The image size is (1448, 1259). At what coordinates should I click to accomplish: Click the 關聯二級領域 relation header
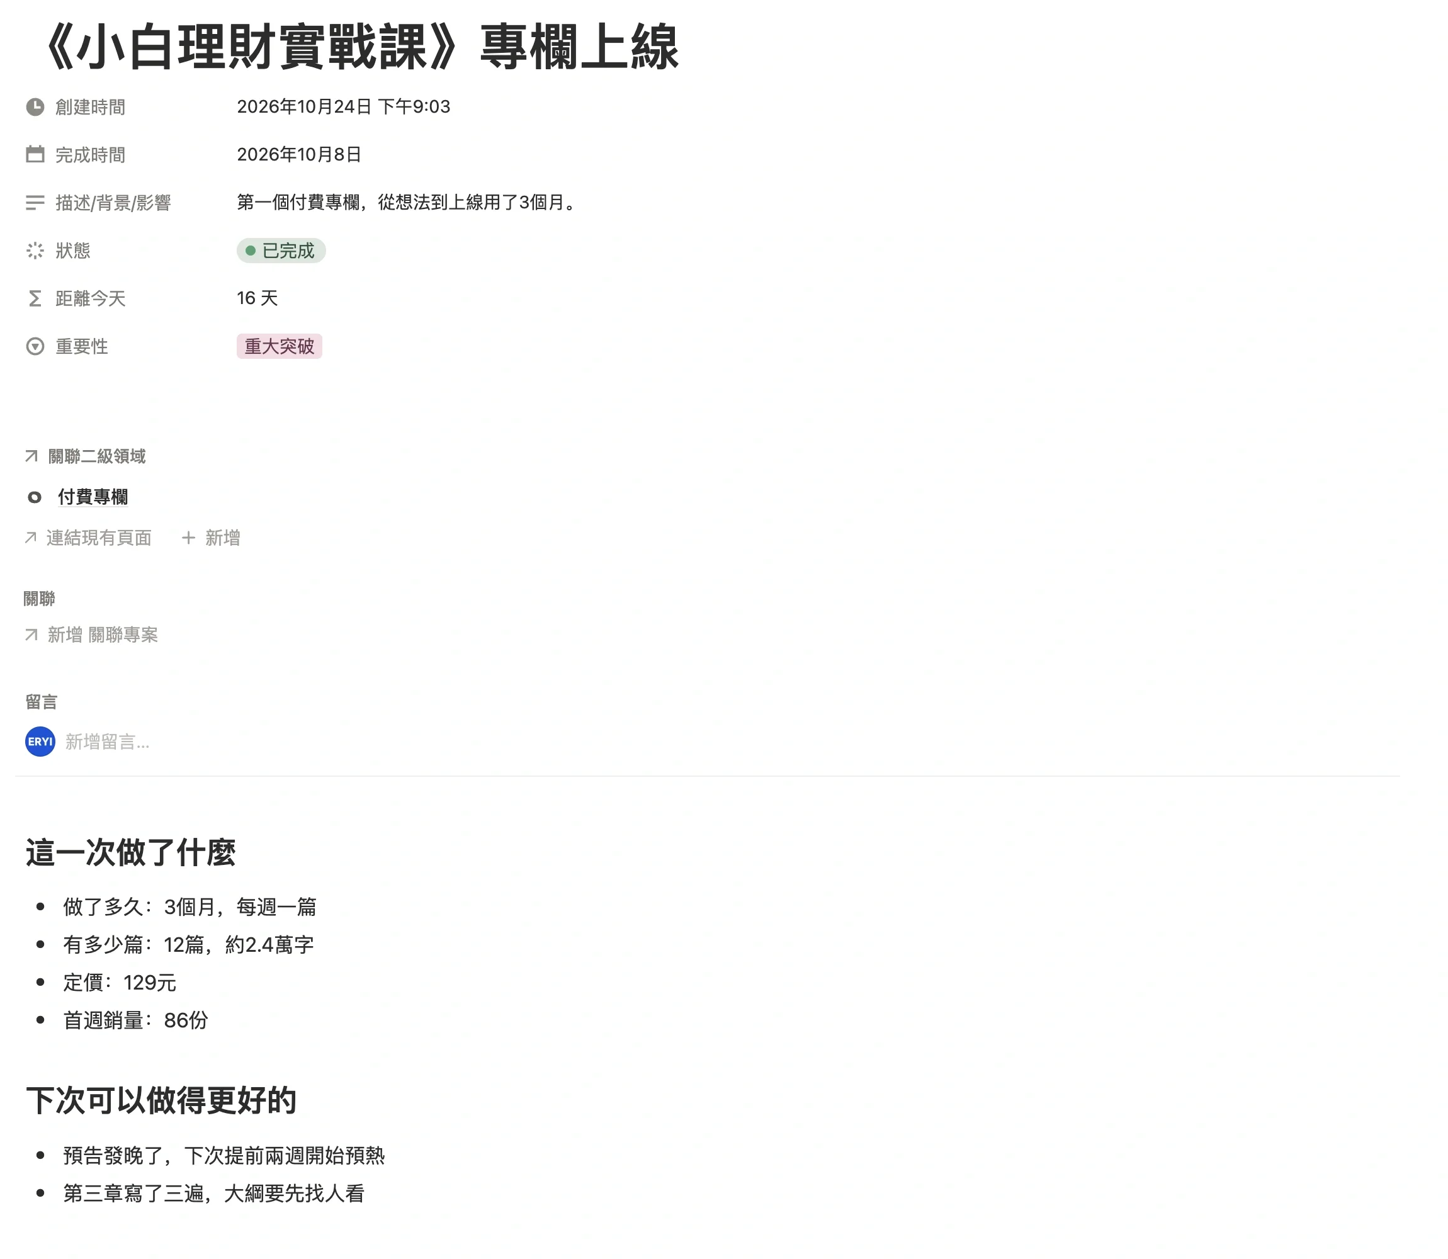click(x=97, y=456)
